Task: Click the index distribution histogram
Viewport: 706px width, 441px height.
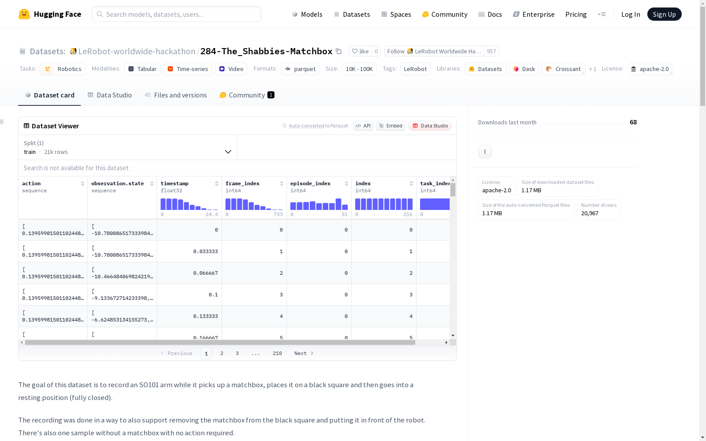Action: pos(384,204)
